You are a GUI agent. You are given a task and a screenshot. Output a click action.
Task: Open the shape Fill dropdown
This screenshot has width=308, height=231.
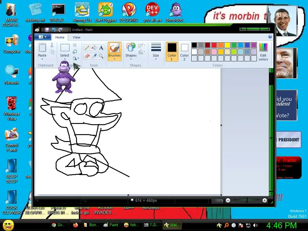tap(142, 52)
